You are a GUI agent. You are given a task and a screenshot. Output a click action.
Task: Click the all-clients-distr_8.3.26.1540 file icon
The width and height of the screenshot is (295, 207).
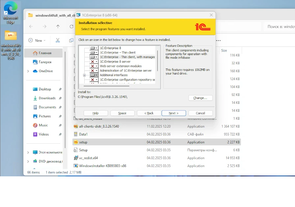76,126
